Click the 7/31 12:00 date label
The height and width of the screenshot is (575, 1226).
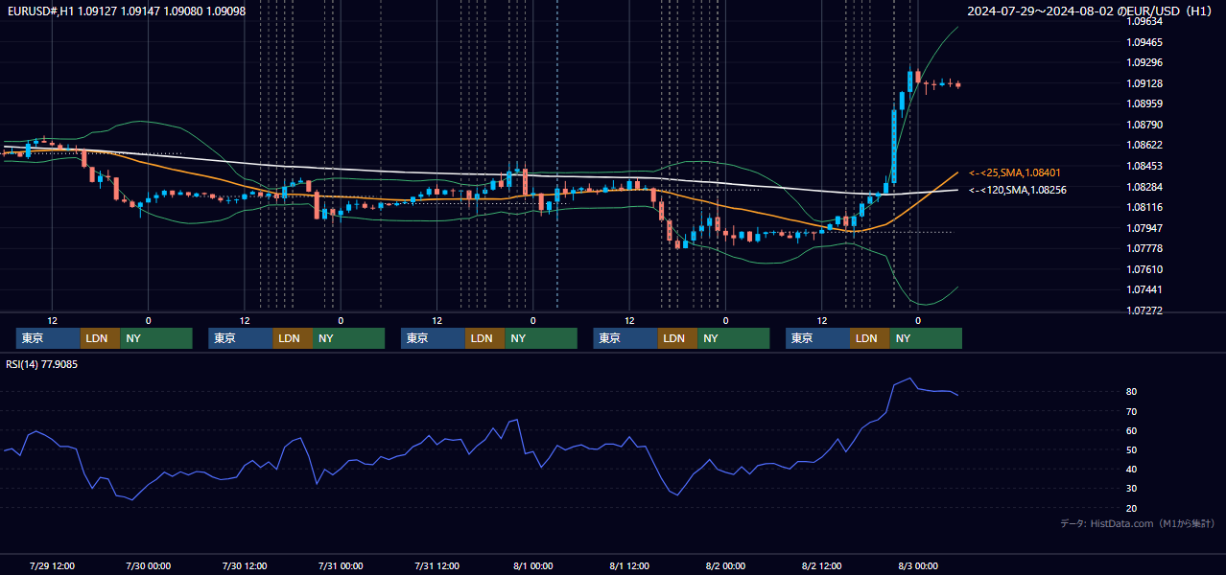click(x=436, y=565)
